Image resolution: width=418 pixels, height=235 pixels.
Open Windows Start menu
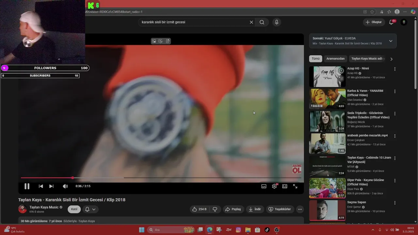tap(142, 230)
